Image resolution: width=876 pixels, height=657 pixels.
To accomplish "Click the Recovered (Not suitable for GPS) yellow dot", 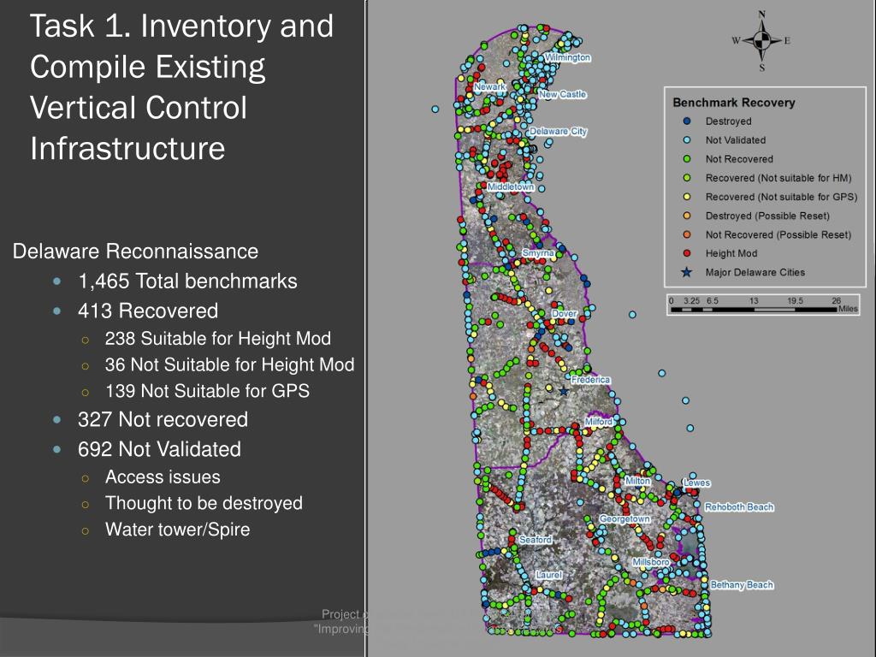I will click(687, 197).
